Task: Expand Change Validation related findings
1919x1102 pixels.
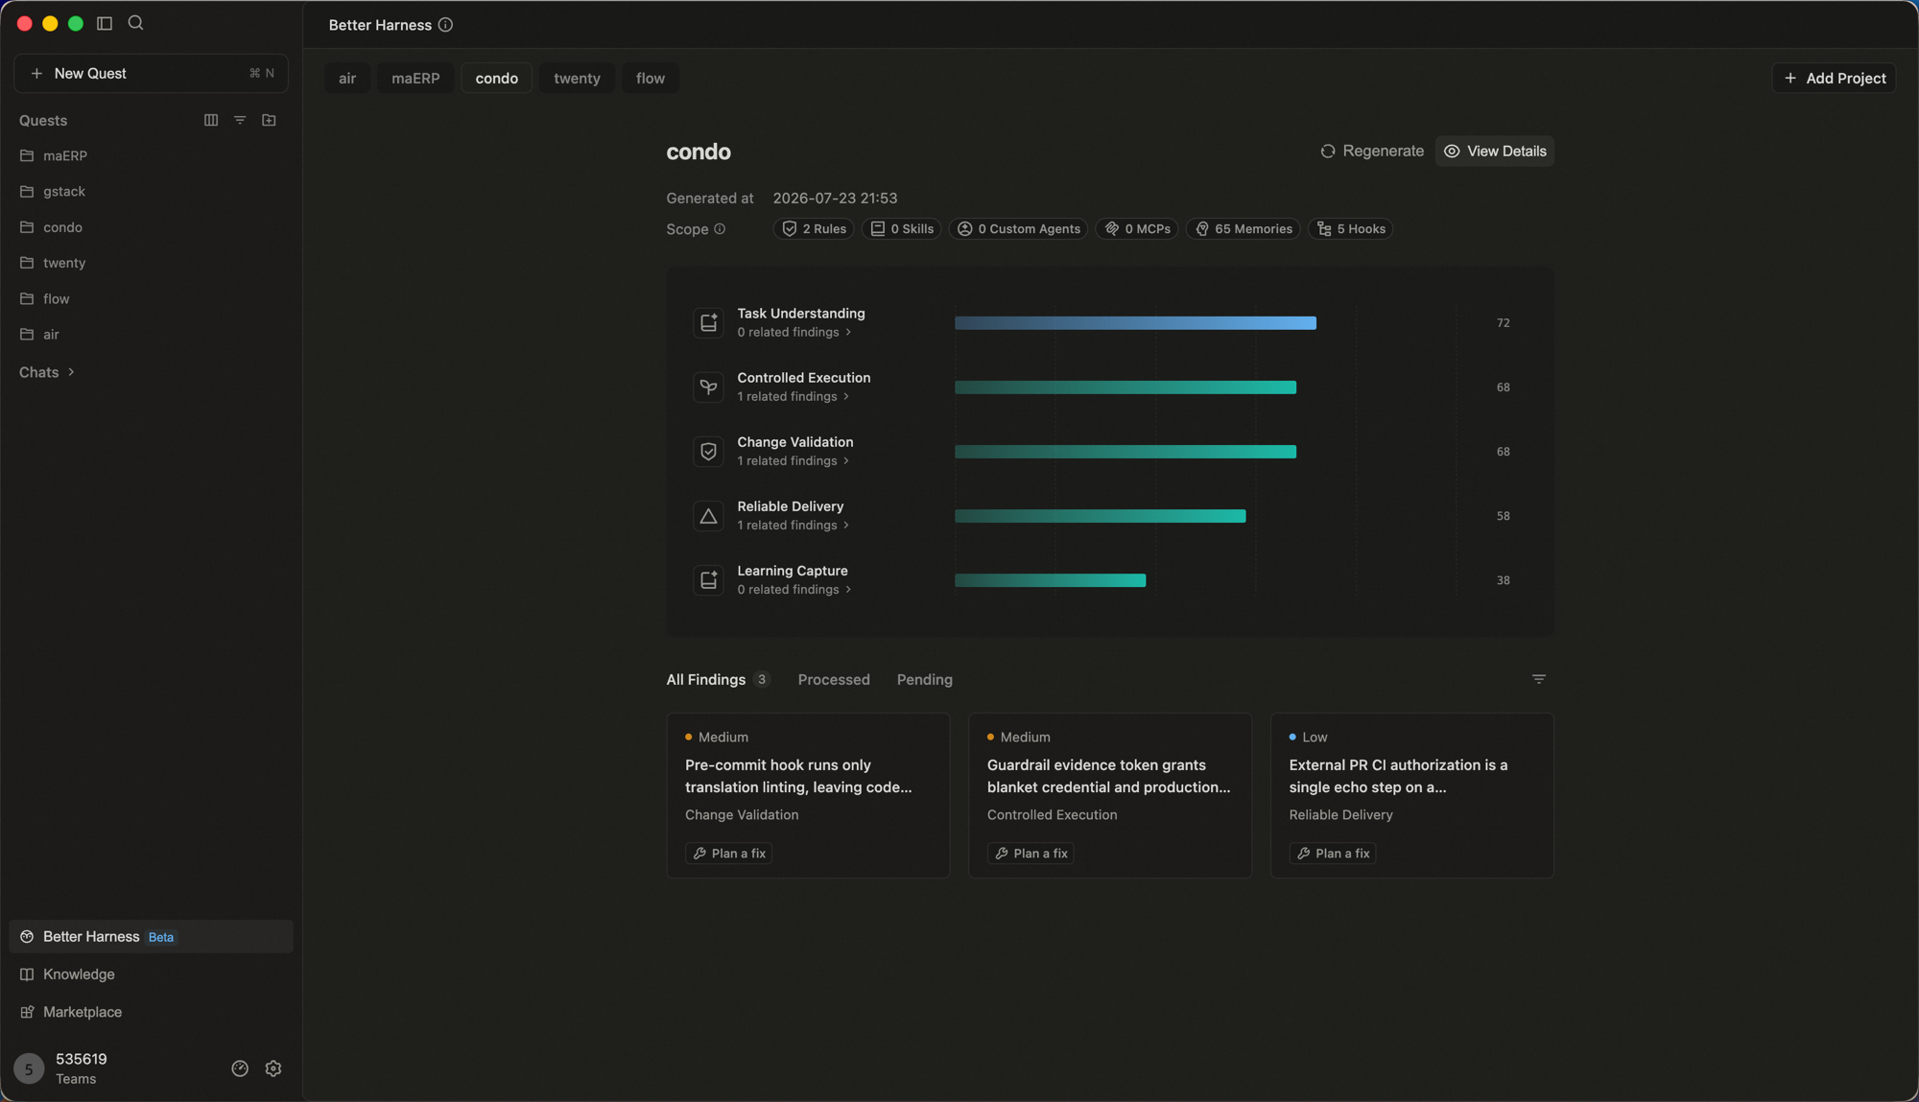Action: pyautogui.click(x=794, y=461)
